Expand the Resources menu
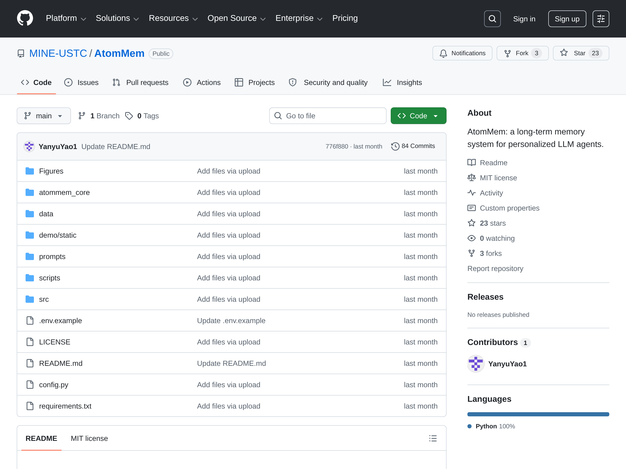626x469 pixels. click(173, 18)
